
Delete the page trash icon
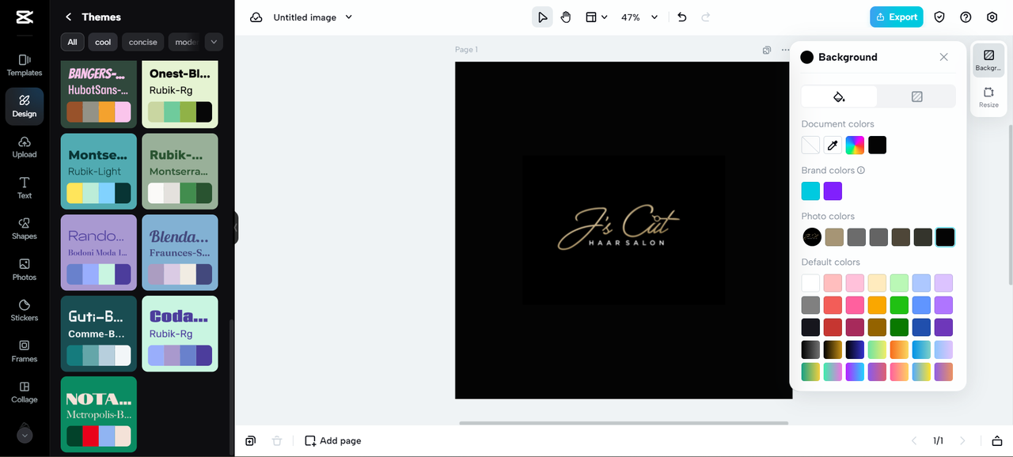click(277, 440)
